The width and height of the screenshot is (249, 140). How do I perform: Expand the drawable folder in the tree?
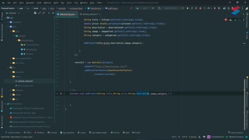click(11, 72)
